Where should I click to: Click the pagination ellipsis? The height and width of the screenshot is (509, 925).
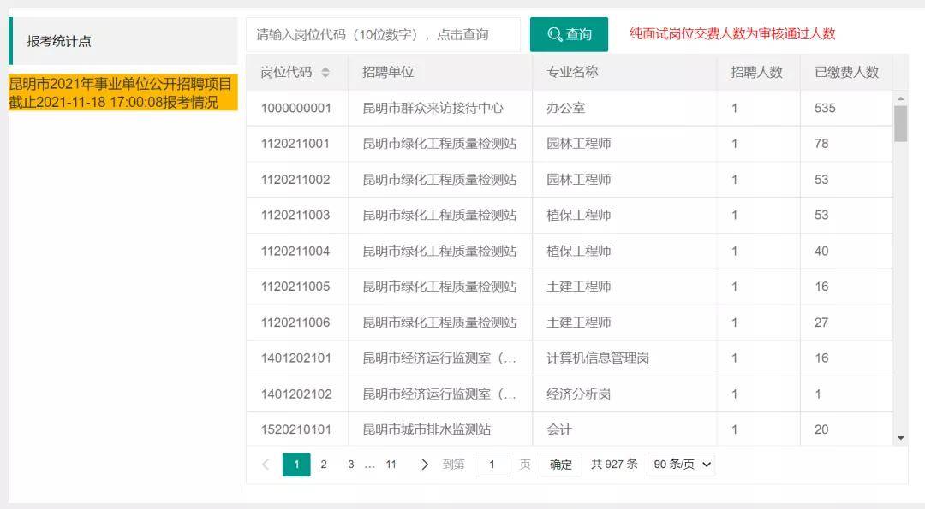pos(370,465)
